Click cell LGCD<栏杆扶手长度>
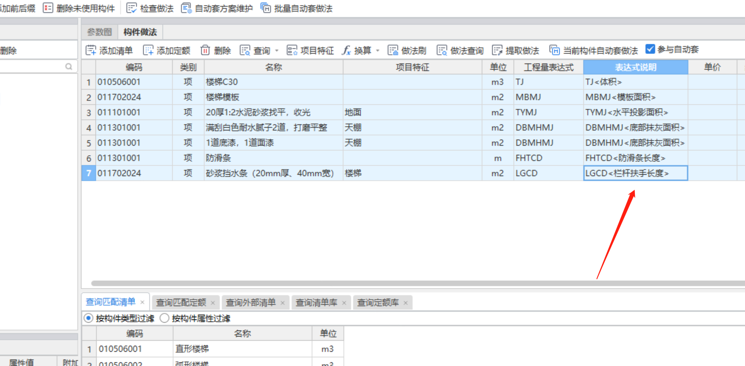 point(635,173)
